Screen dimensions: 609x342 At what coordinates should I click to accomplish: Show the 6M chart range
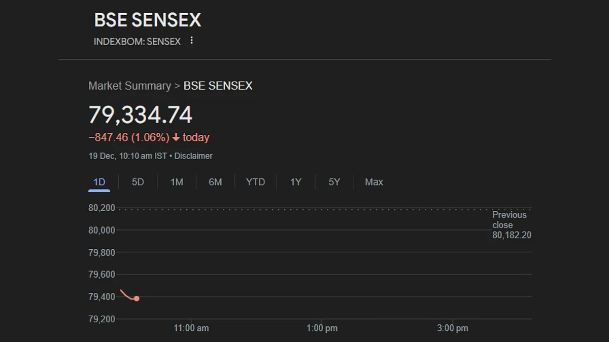[215, 182]
